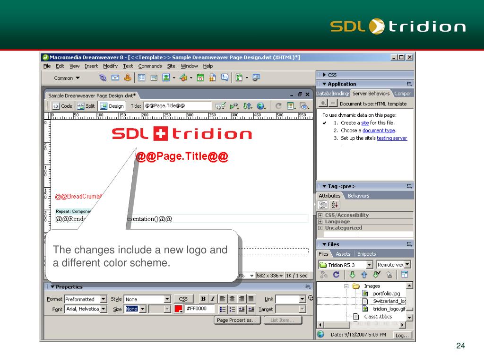Show the Tag panel category view
The image size is (484, 363).
[323, 205]
